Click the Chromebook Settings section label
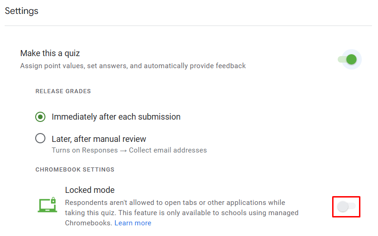Viewport: 378px width, 236px height. (x=75, y=170)
